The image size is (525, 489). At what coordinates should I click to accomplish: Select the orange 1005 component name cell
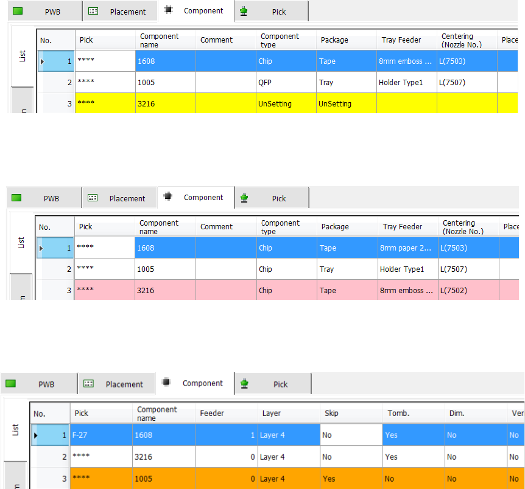pyautogui.click(x=164, y=479)
